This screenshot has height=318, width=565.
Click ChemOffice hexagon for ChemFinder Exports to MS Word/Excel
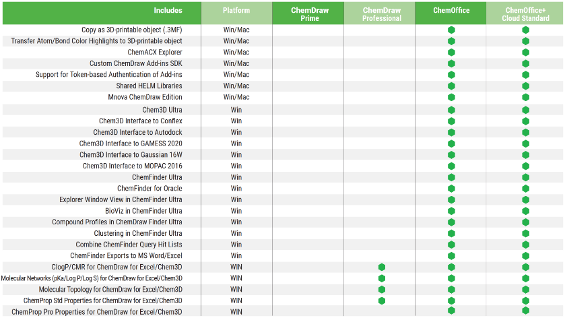tap(451, 255)
